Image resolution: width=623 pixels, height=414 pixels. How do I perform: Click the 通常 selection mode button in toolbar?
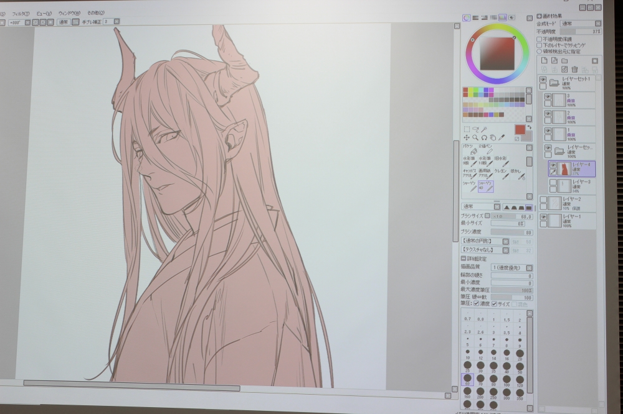pos(64,22)
